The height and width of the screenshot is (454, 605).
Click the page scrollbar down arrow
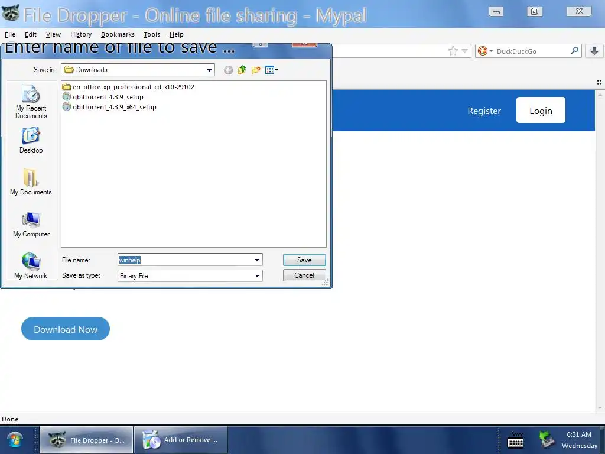[600, 408]
